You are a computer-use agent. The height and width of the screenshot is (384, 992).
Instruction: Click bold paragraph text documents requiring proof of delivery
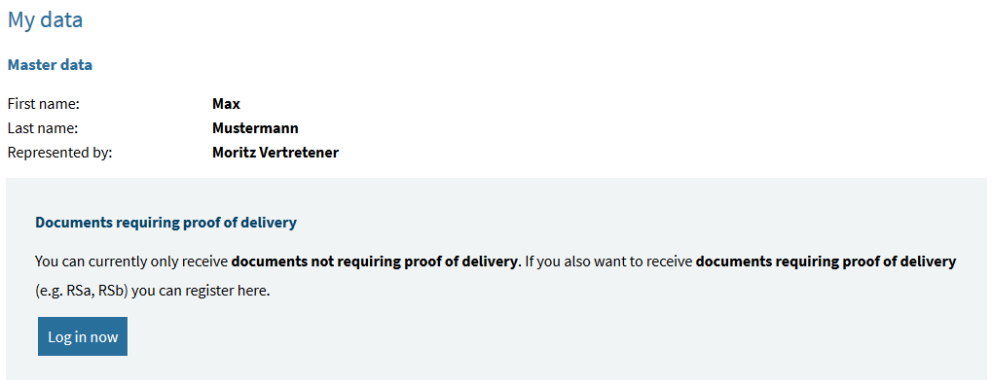point(826,262)
